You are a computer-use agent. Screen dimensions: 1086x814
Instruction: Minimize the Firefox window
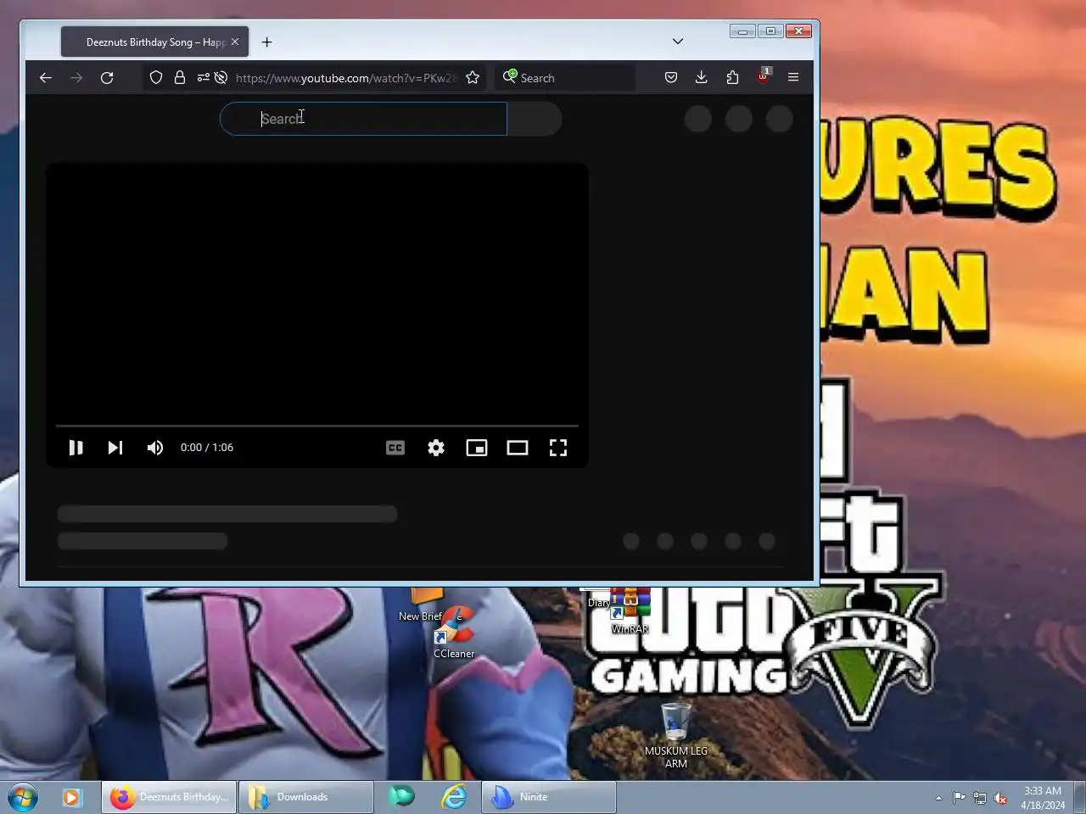[x=742, y=31]
